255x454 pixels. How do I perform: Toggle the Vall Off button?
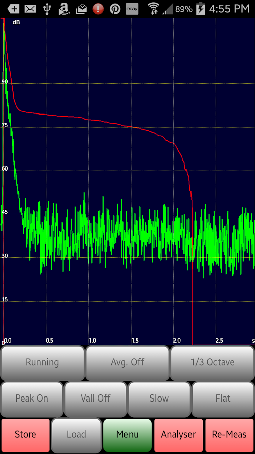[x=95, y=399]
